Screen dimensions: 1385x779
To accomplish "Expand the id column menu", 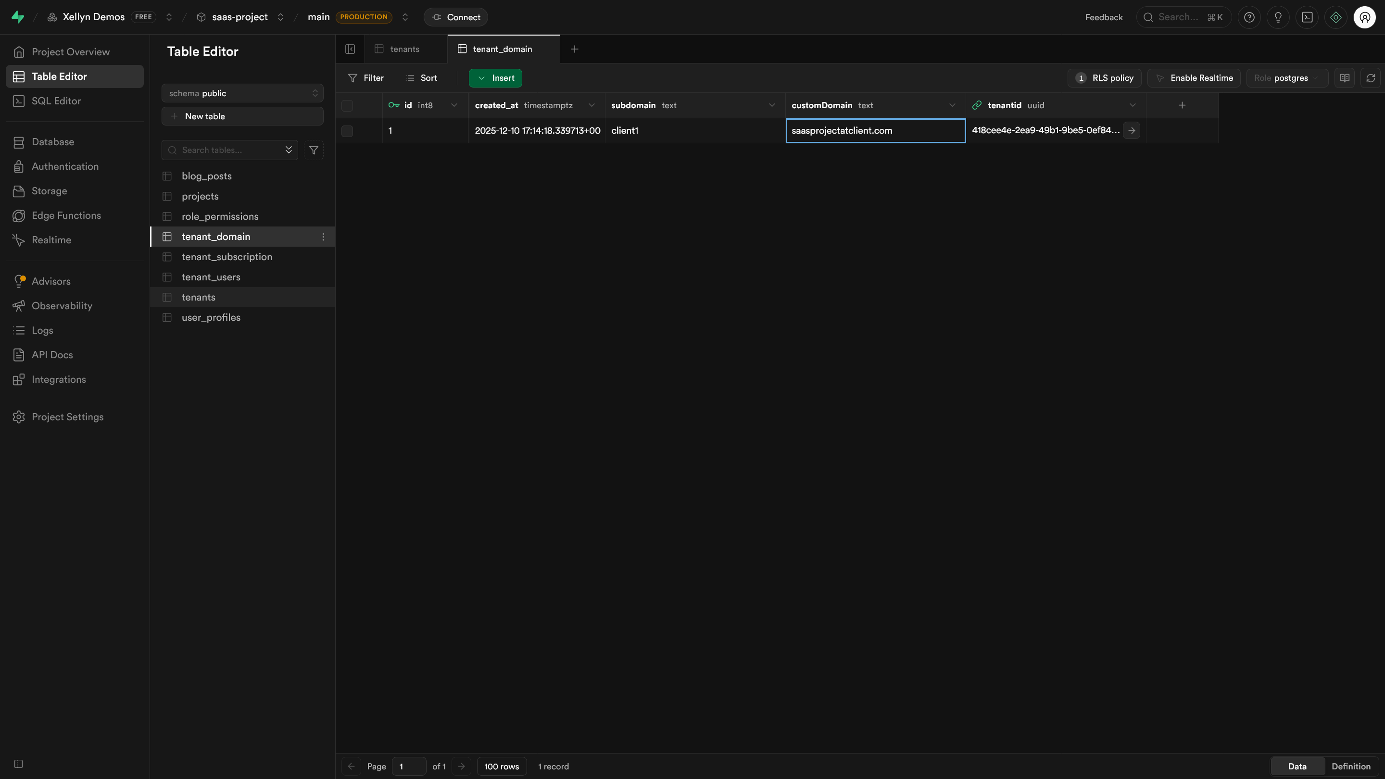I will pyautogui.click(x=454, y=105).
